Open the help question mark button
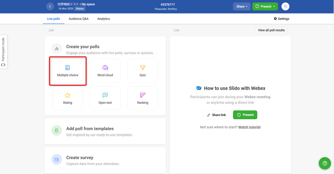 coord(325,163)
